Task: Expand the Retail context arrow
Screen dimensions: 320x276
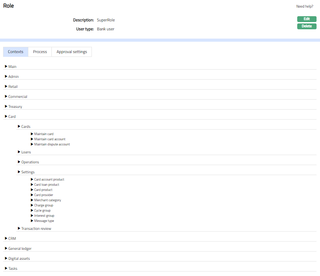Action: point(6,86)
